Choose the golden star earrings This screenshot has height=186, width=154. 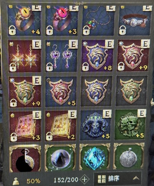point(25,56)
